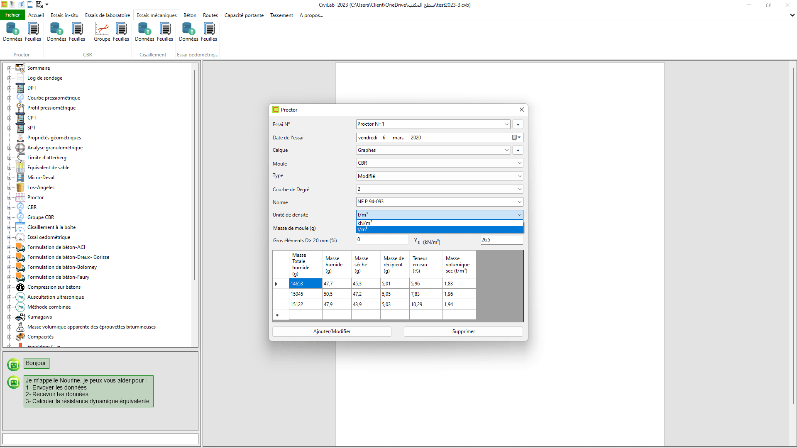Select t/m³ option in dropdown list
The height and width of the screenshot is (448, 797).
(x=440, y=229)
